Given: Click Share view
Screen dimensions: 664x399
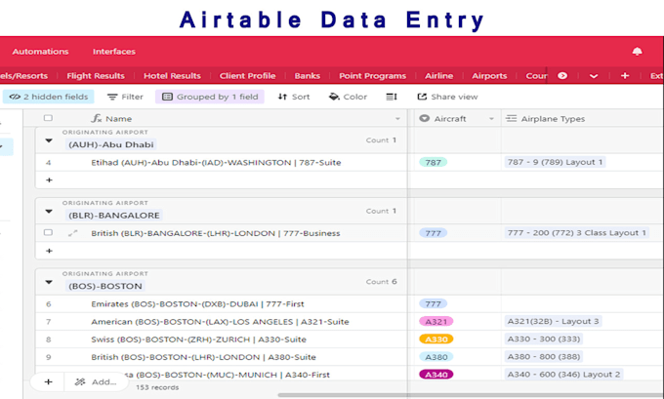Looking at the screenshot, I should pyautogui.click(x=447, y=97).
